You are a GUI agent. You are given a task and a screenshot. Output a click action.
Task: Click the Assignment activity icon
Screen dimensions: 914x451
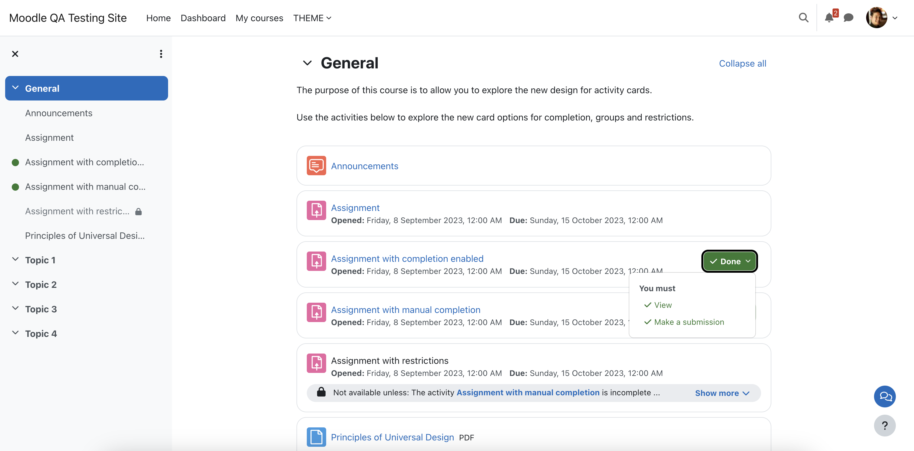coord(316,210)
